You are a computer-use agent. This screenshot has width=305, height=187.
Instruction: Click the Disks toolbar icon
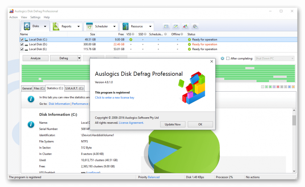pyautogui.click(x=27, y=26)
